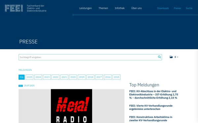Go to Downloads link in header
The height and width of the screenshot is (123, 198).
163,8
